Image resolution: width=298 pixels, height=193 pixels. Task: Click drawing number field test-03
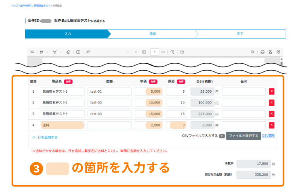point(110,114)
